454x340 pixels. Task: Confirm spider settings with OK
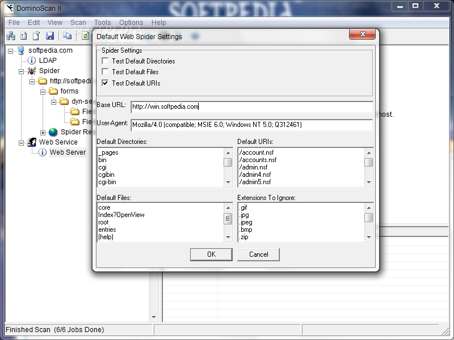[211, 254]
